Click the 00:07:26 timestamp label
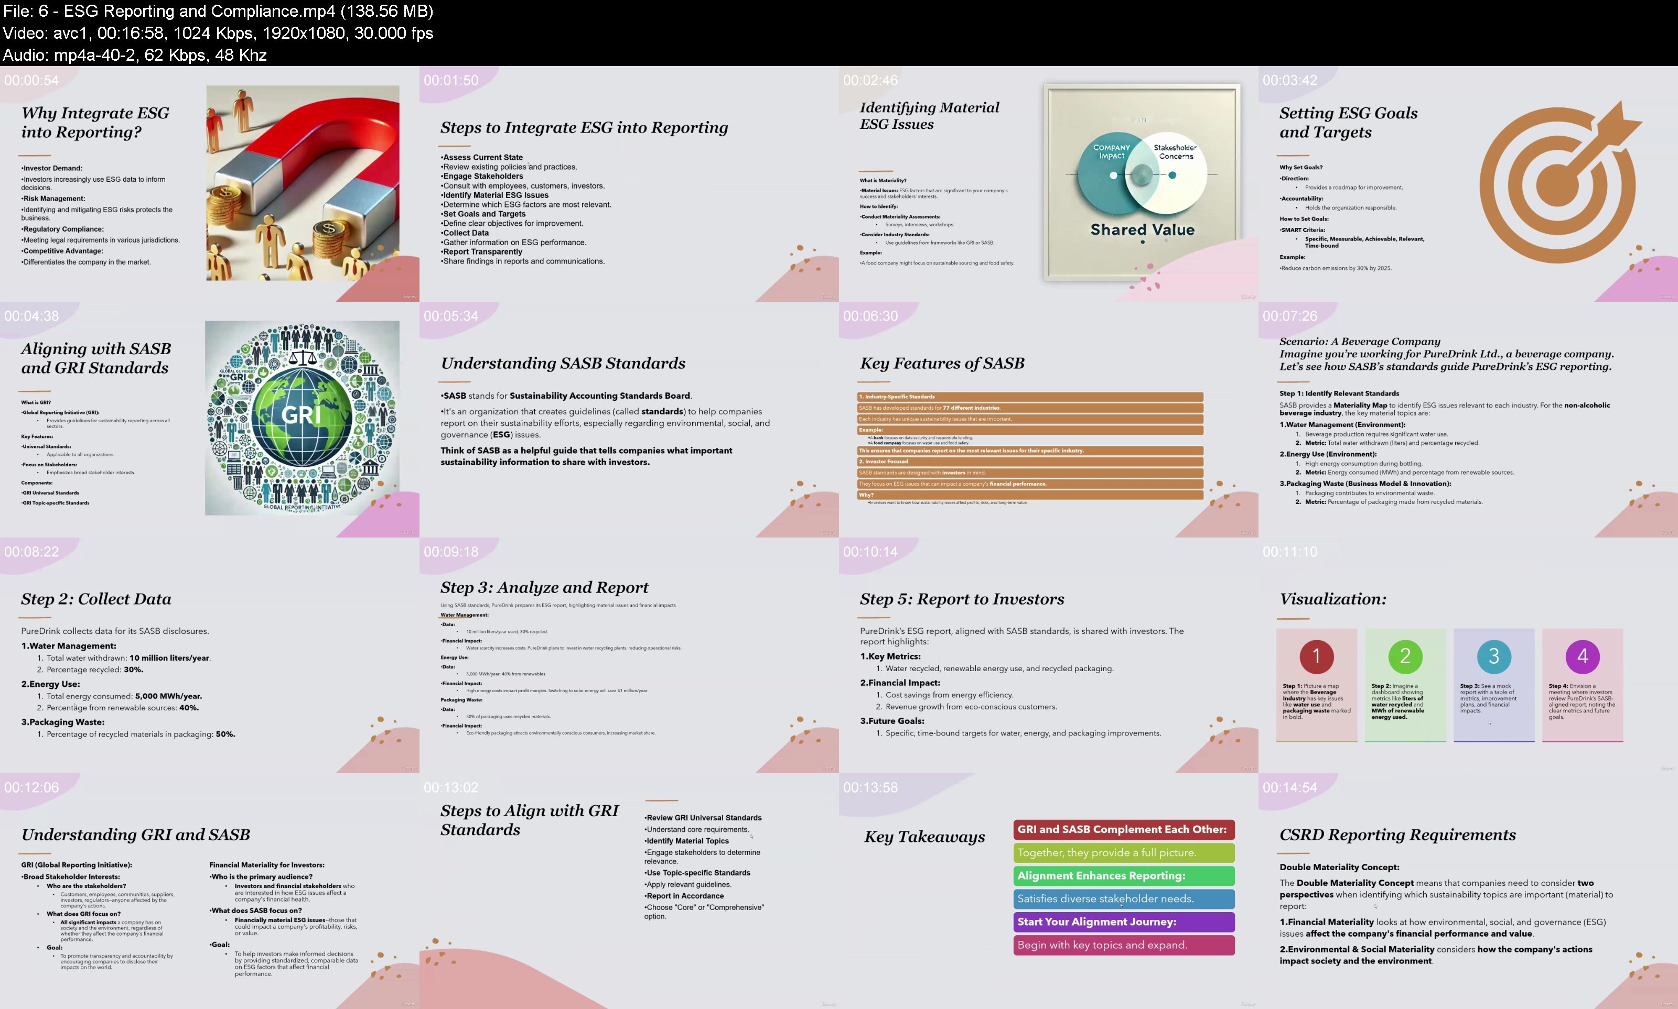Screen dimensions: 1678x1009 (x=1290, y=316)
